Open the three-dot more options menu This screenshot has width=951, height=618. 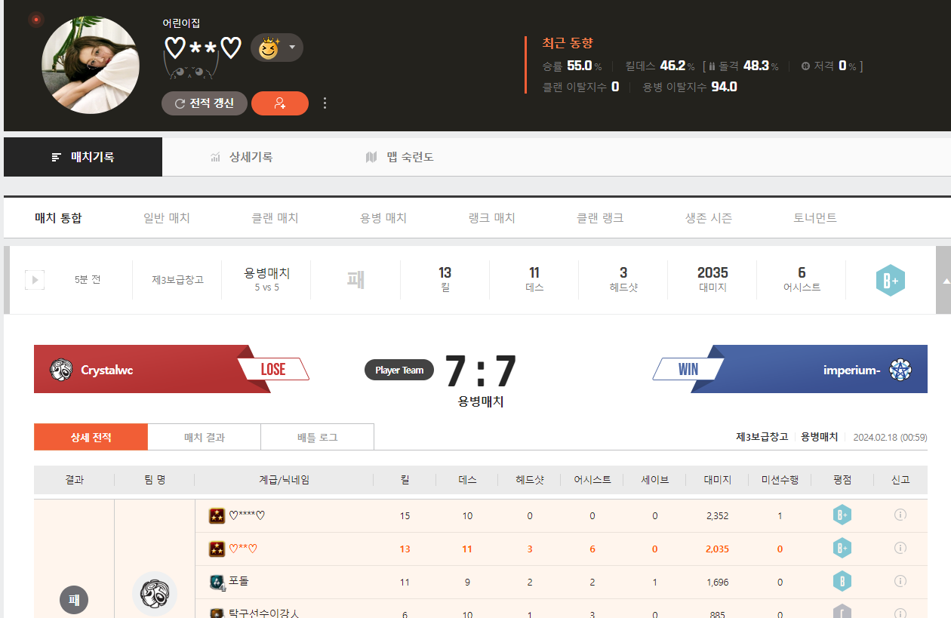tap(325, 103)
